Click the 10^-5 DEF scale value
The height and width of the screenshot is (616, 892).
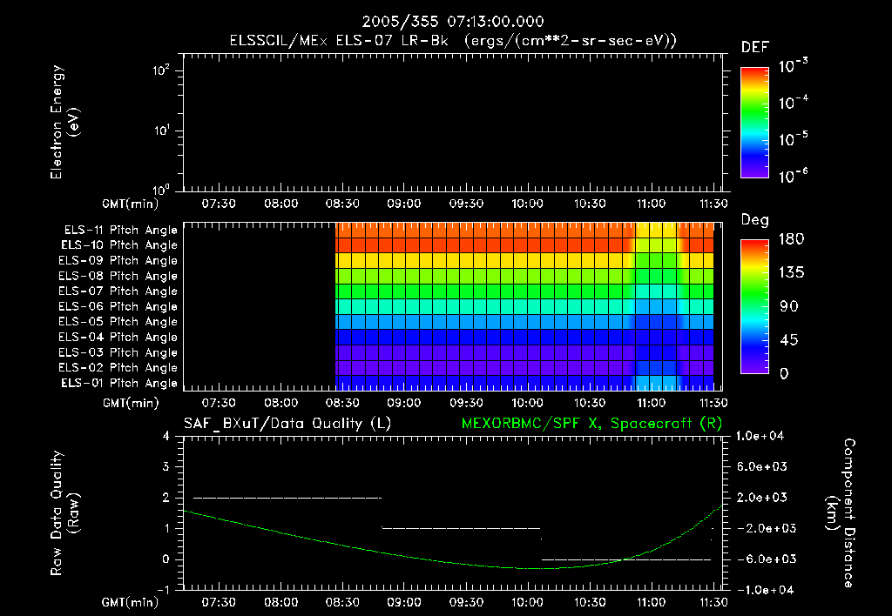click(793, 138)
